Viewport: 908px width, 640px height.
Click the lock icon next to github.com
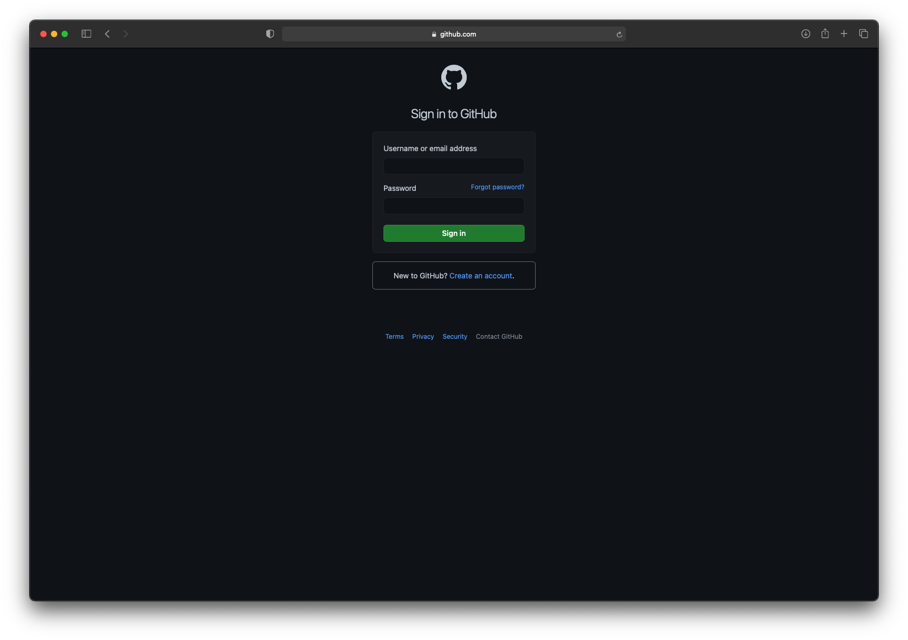(x=434, y=34)
